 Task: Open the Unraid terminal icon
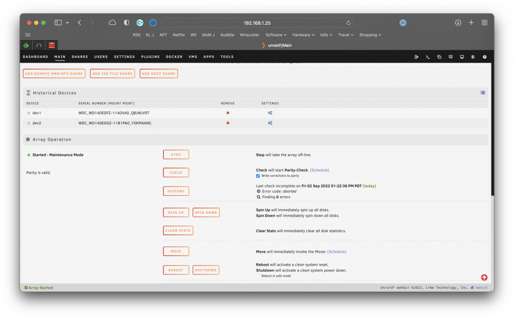[428, 57]
